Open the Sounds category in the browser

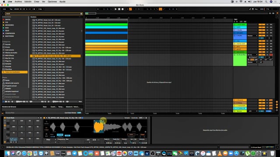pos(8,44)
